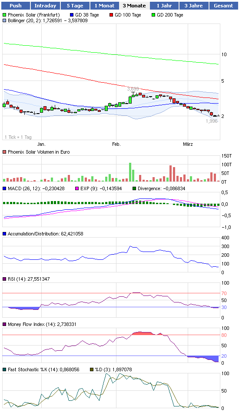Viewport: 239px width, 413px height.
Task: Click the RSI (14) purple swatch
Action: [4, 279]
